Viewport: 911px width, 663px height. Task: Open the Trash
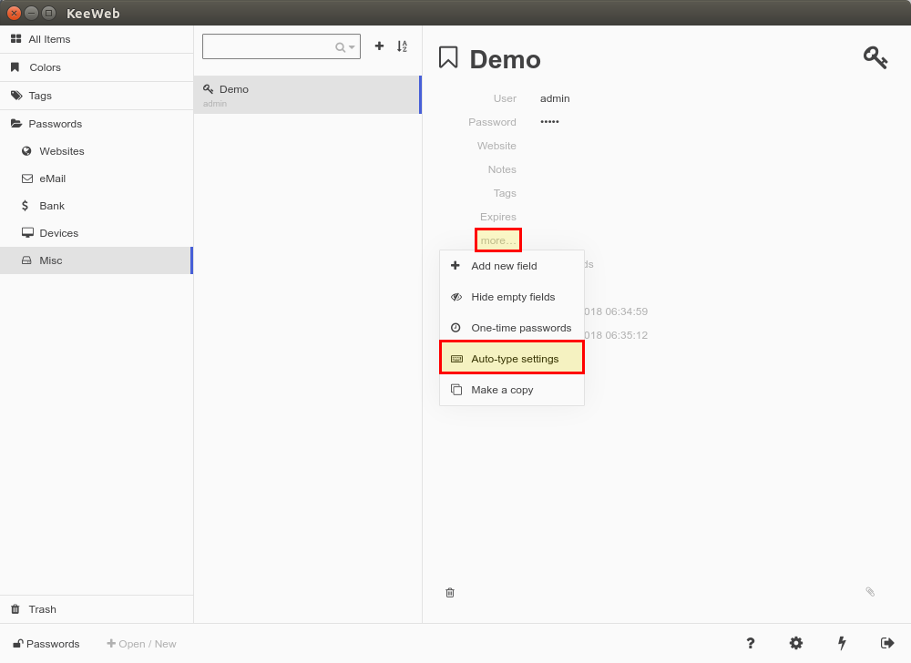[x=97, y=609]
